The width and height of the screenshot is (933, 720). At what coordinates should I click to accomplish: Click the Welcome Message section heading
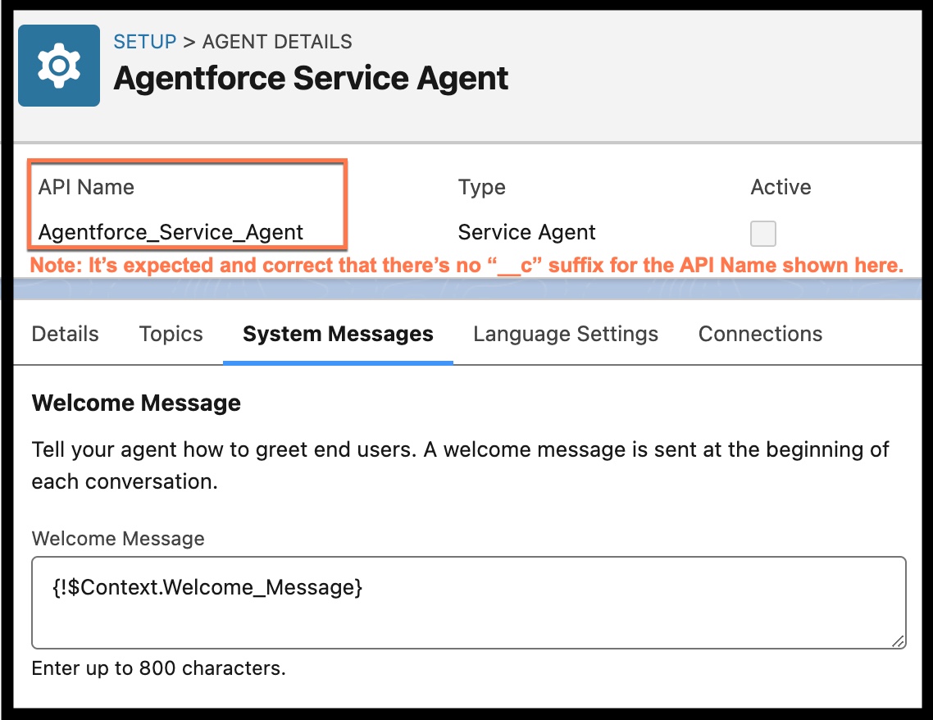click(x=136, y=403)
